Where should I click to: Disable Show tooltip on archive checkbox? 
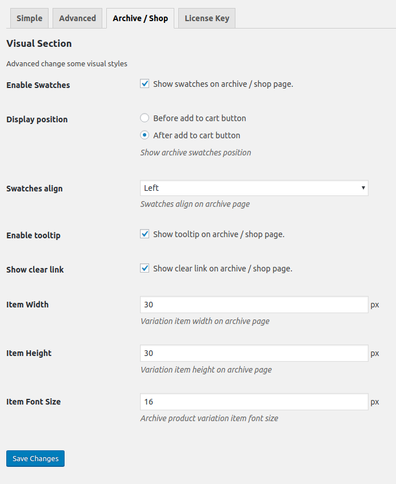(x=145, y=234)
